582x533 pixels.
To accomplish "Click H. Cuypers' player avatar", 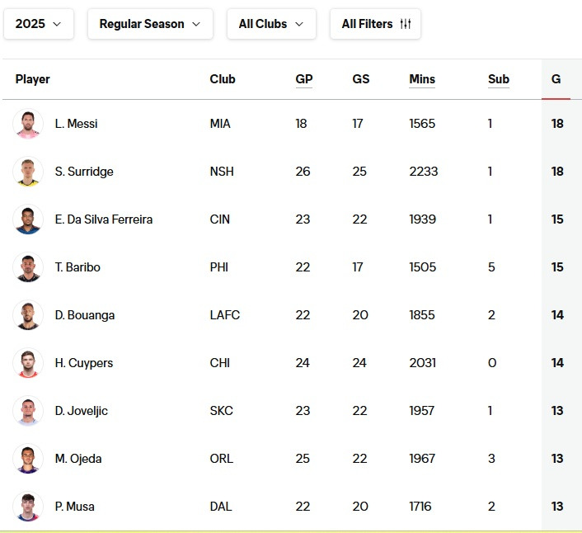I will point(28,363).
